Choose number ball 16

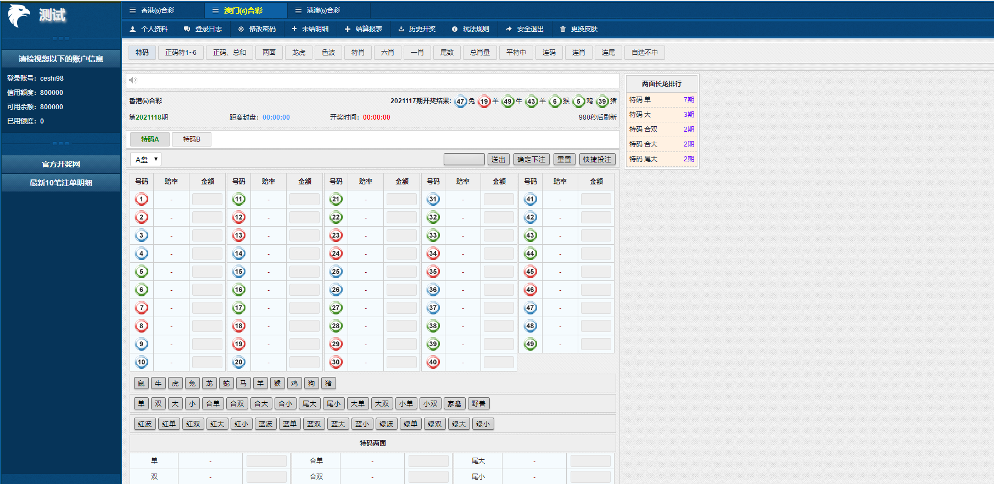click(x=239, y=290)
